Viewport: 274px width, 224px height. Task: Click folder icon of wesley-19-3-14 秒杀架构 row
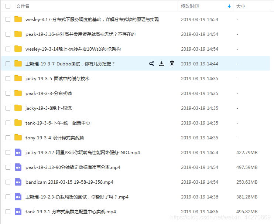[x=18, y=49]
